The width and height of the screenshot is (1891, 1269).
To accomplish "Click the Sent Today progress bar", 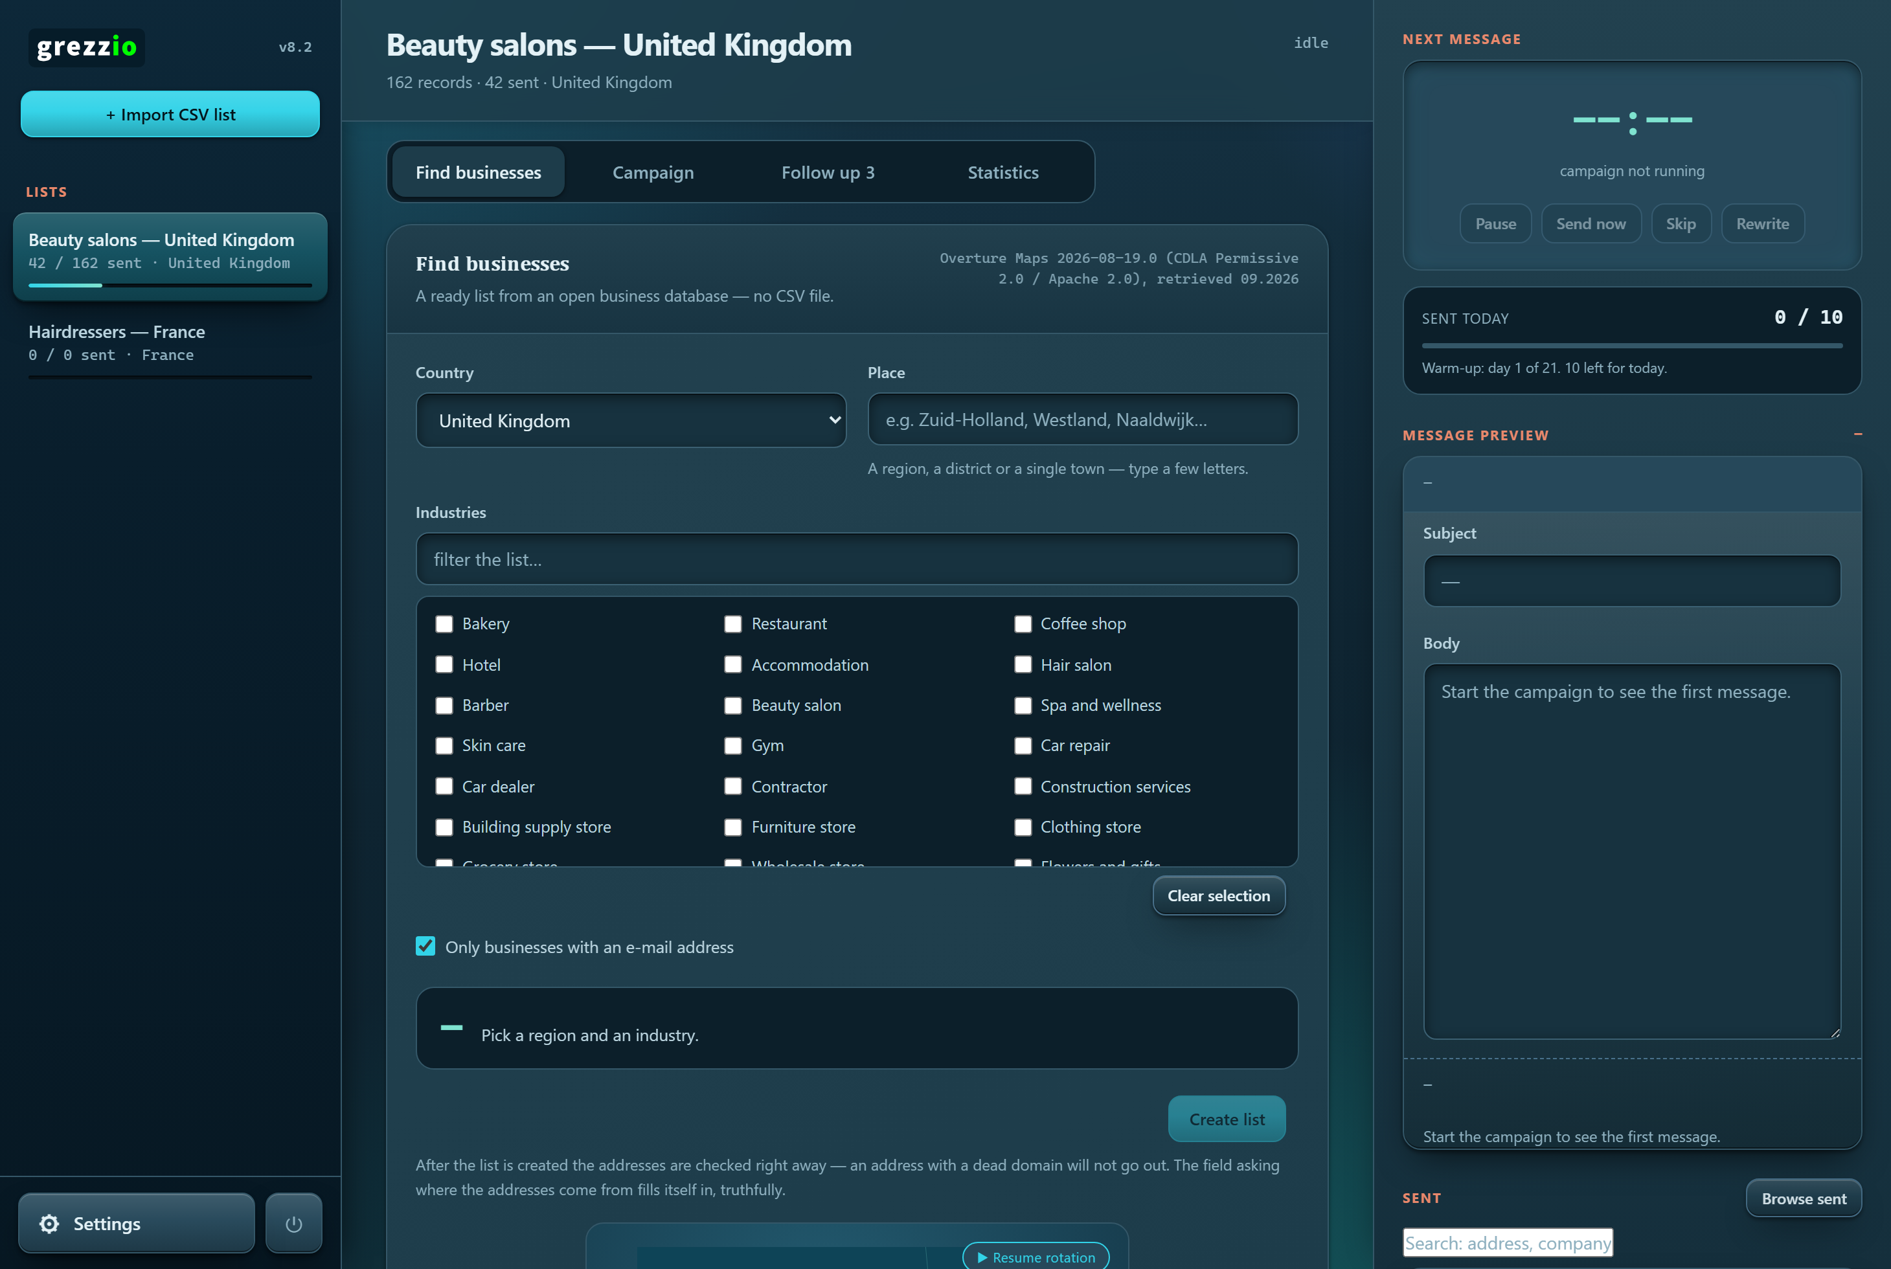I will (x=1631, y=346).
